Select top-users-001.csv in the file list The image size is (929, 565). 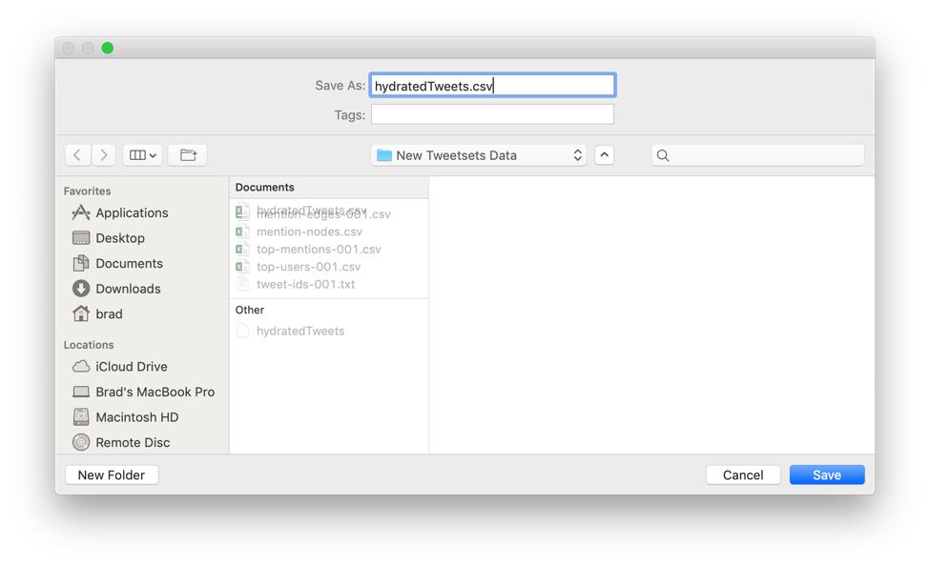(308, 266)
